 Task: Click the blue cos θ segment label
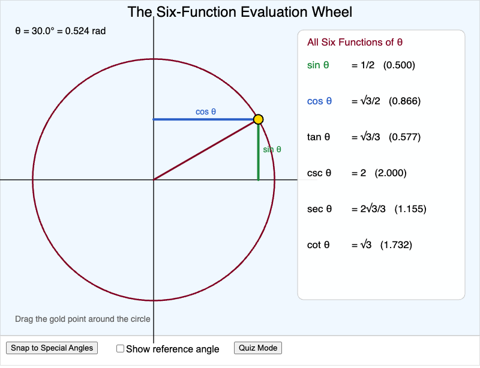tap(206, 111)
